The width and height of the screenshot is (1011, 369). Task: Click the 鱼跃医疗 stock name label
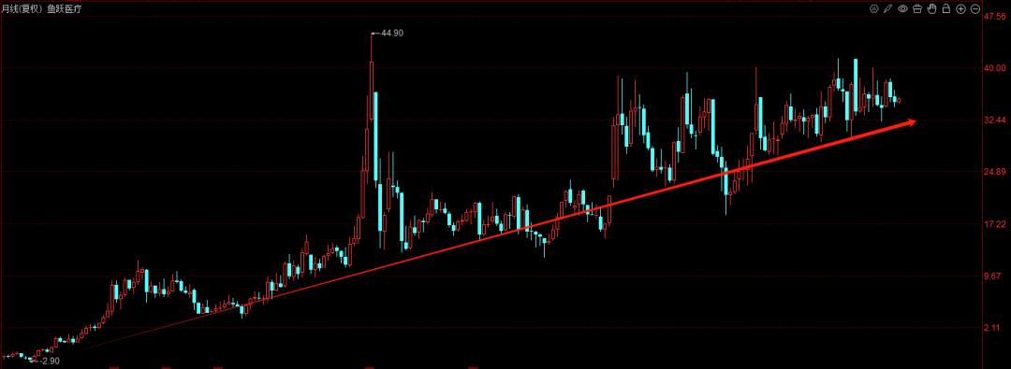64,8
